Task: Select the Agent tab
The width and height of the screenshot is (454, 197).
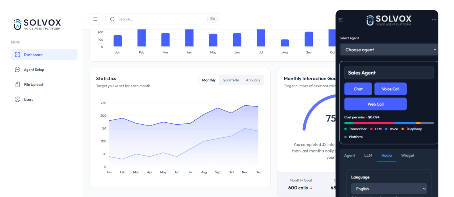Action: coord(349,155)
